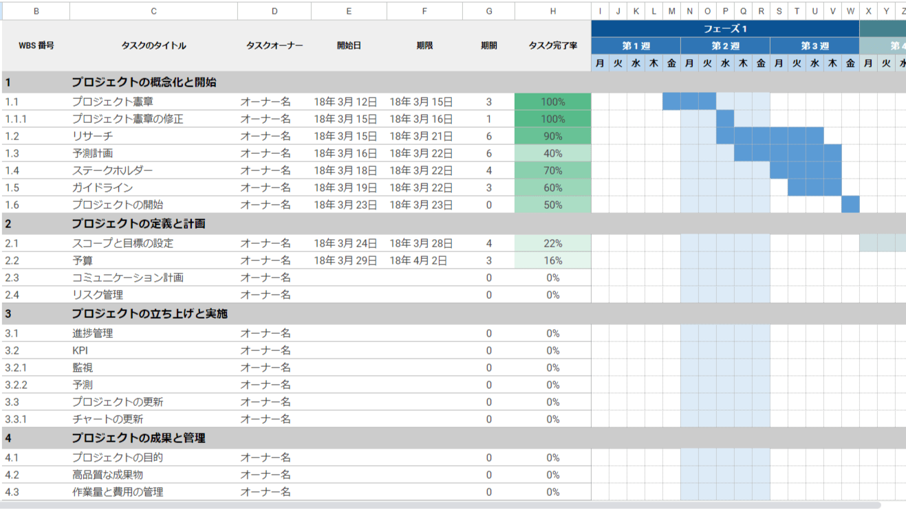Select the start date 18年 3月 12日
The width and height of the screenshot is (906, 509).
click(345, 102)
